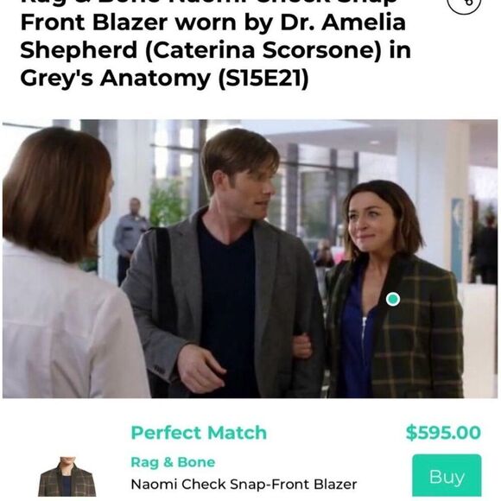
Task: Click the $595.00 price label
Action: coord(443,433)
